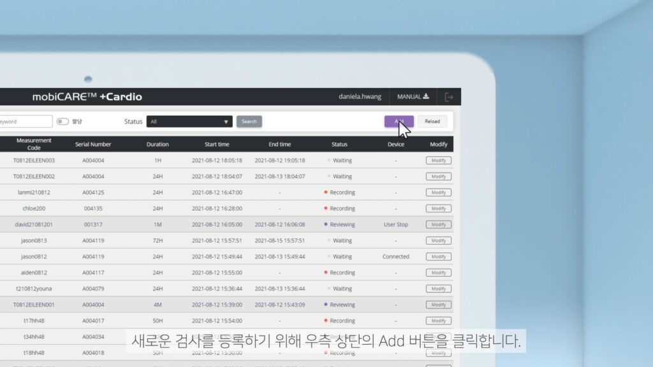
Task: Modify the jason0812 record
Action: coord(439,257)
